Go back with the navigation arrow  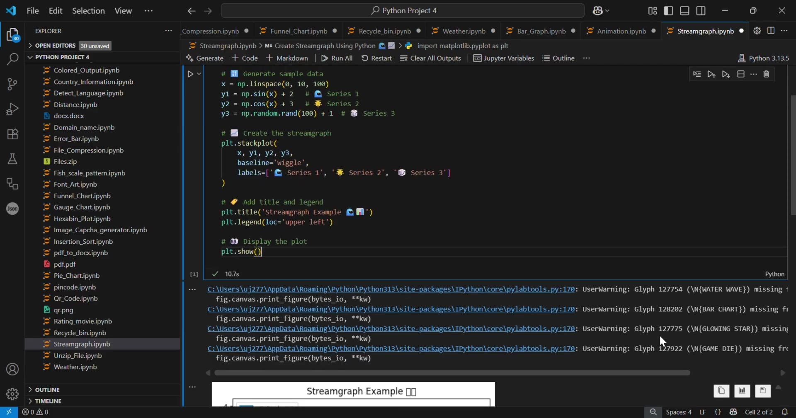(191, 11)
